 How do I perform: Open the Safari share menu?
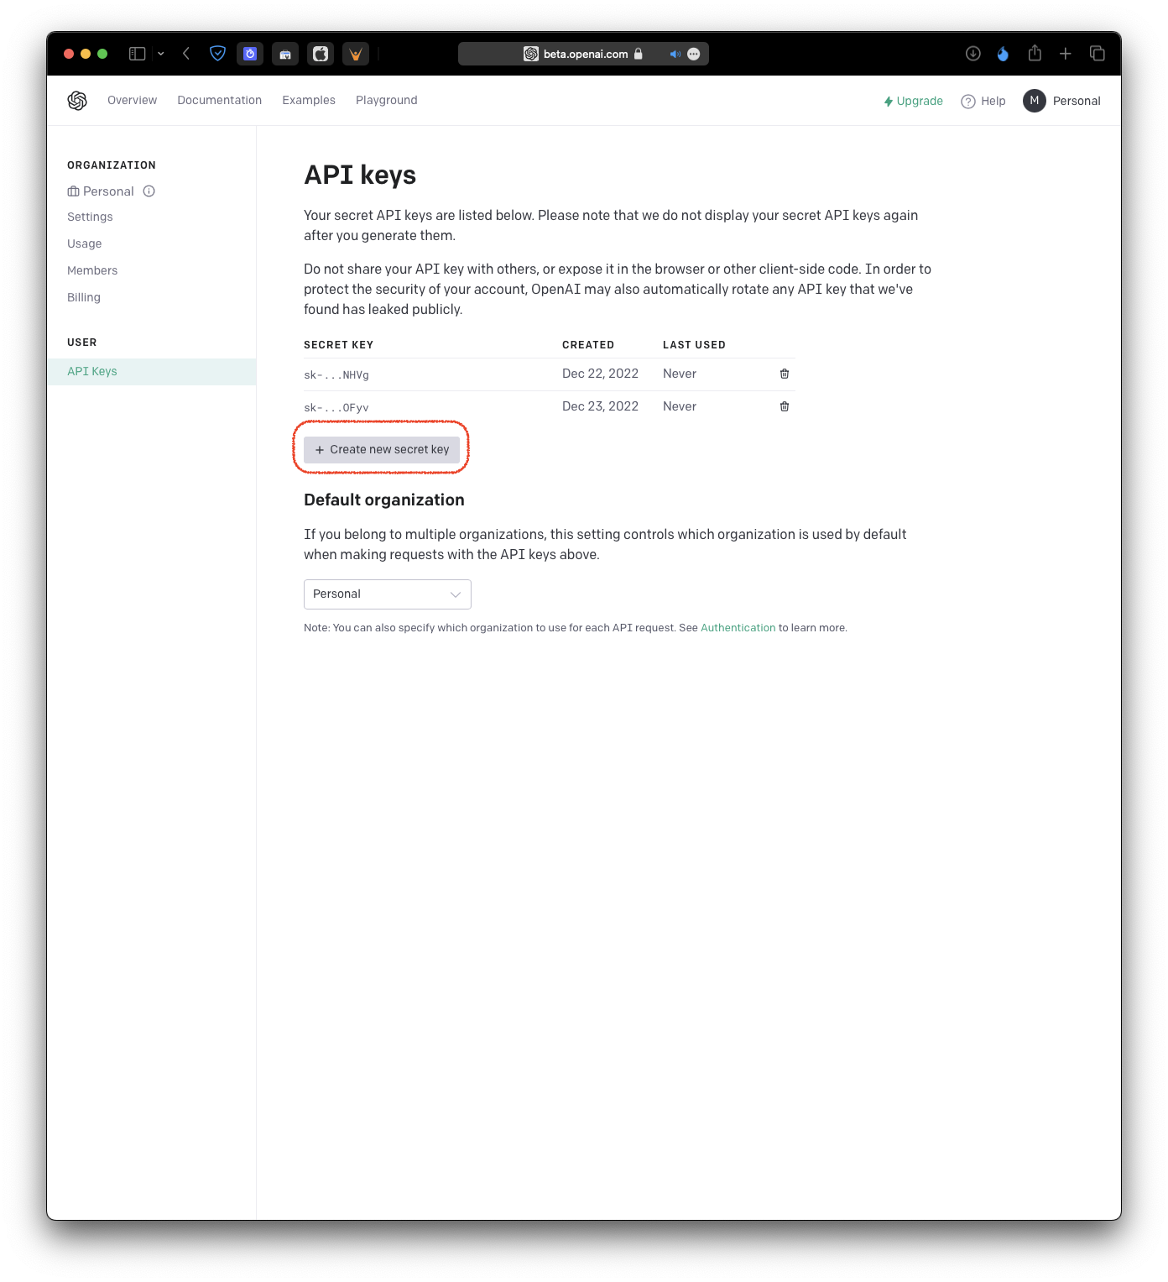tap(1035, 53)
